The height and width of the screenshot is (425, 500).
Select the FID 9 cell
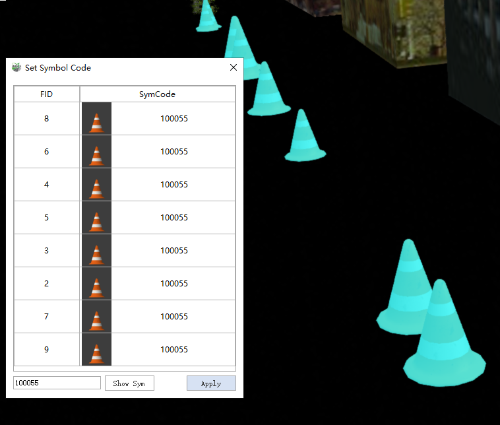46,350
